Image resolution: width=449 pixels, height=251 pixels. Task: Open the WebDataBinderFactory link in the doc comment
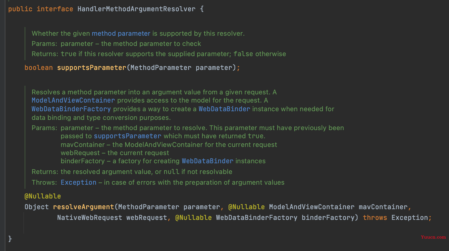click(71, 109)
